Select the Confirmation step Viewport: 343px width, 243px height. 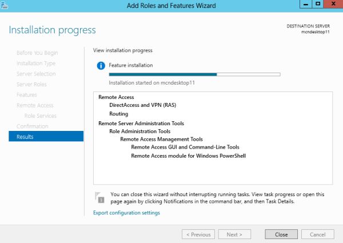tap(33, 126)
